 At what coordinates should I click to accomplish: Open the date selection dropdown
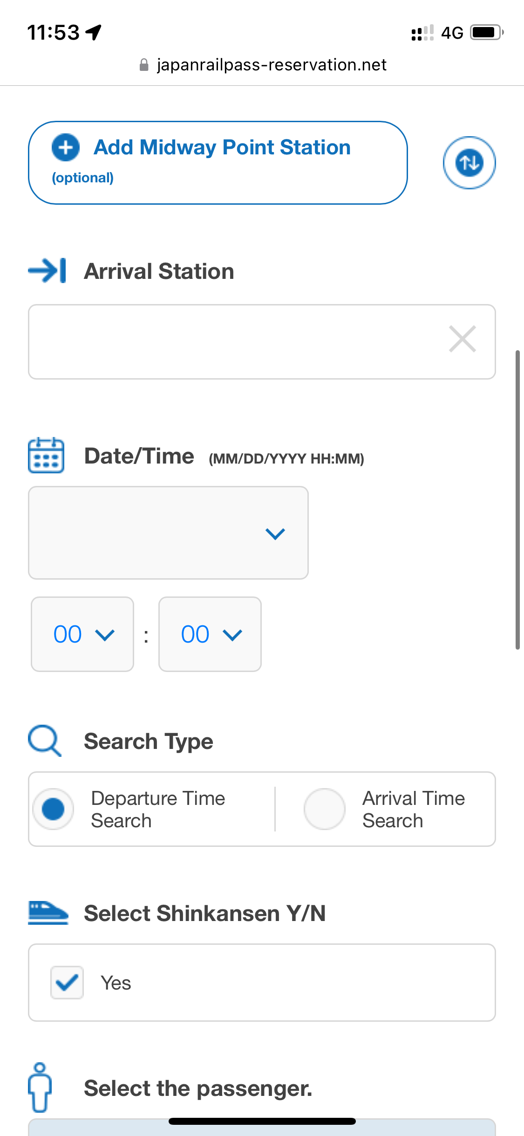pyautogui.click(x=168, y=533)
